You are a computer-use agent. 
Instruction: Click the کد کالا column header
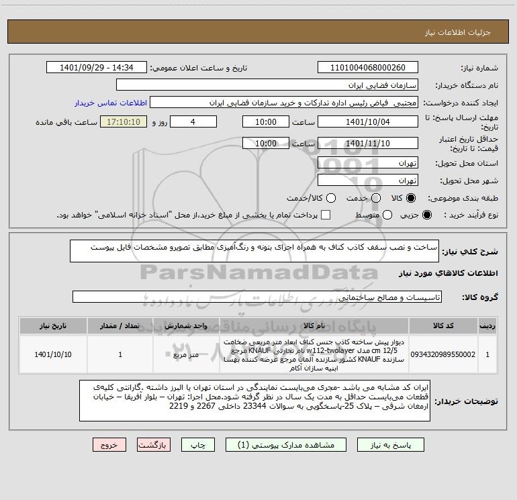coord(443,326)
